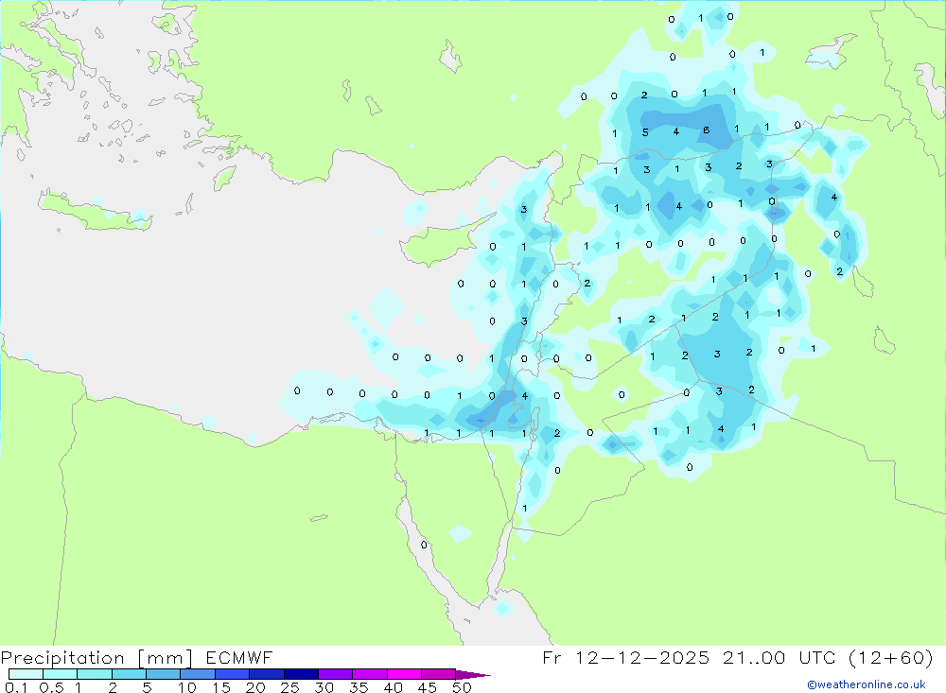This screenshot has height=693, width=946.
Task: Open the weatheronline.co.uk link
Action: 867,684
